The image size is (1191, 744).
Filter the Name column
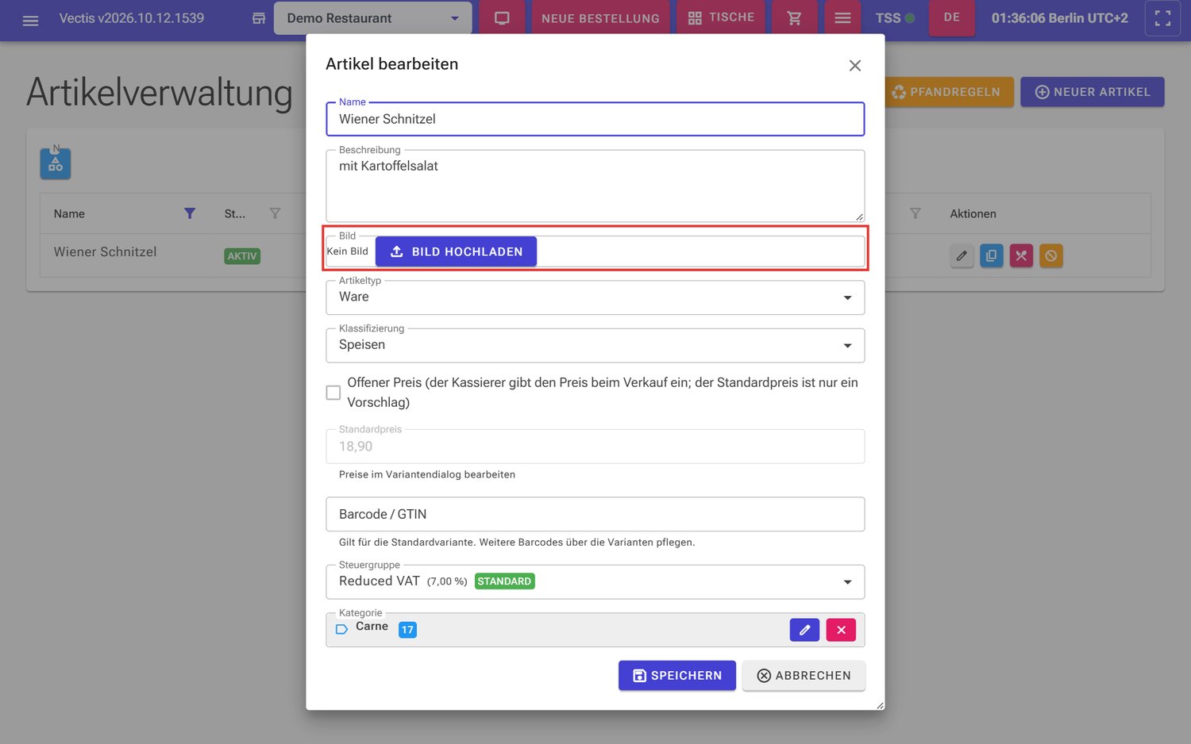[x=190, y=213]
